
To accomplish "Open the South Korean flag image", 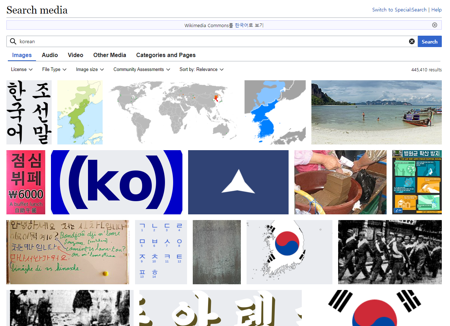I will coord(374,308).
